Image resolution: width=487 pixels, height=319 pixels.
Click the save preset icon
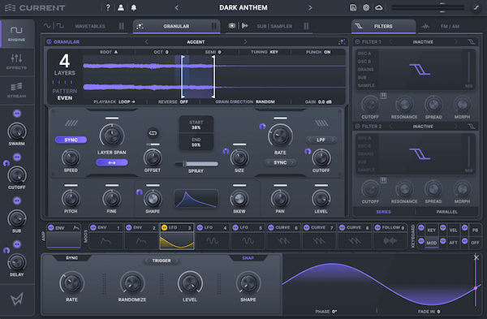point(353,7)
